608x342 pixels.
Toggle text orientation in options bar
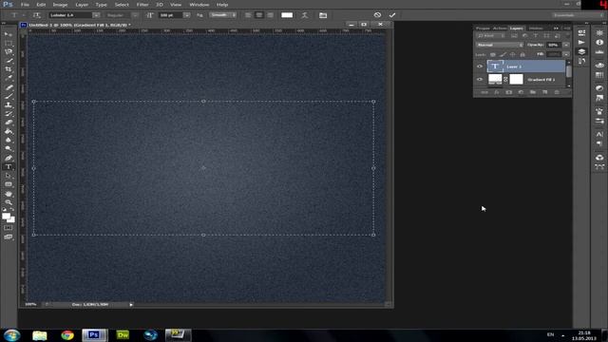pos(36,15)
